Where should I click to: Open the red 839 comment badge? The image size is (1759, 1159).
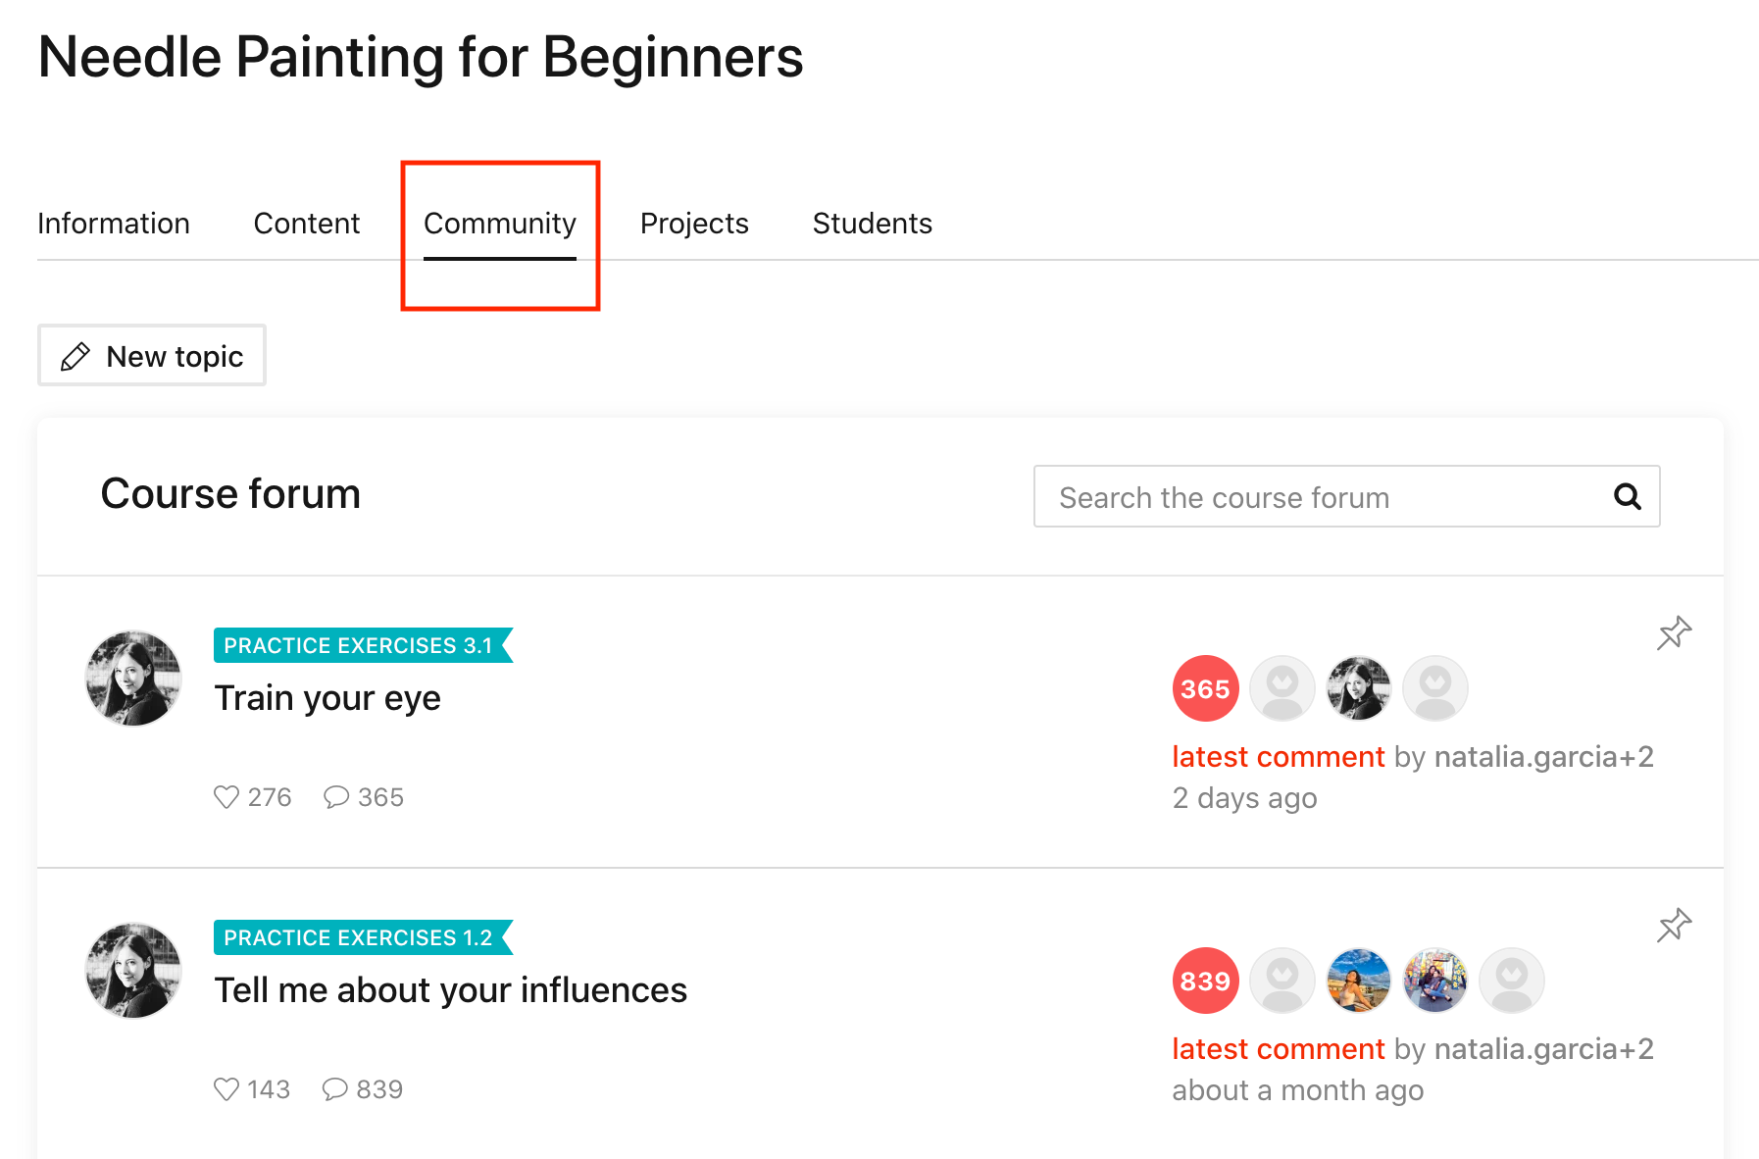(1205, 981)
